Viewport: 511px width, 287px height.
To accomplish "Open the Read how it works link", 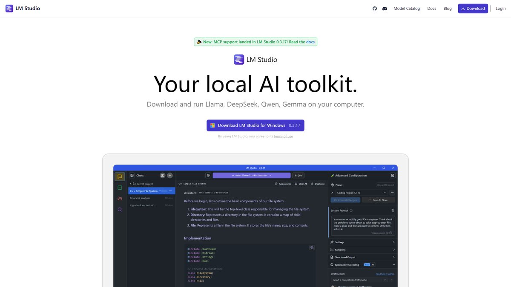I will point(385,274).
